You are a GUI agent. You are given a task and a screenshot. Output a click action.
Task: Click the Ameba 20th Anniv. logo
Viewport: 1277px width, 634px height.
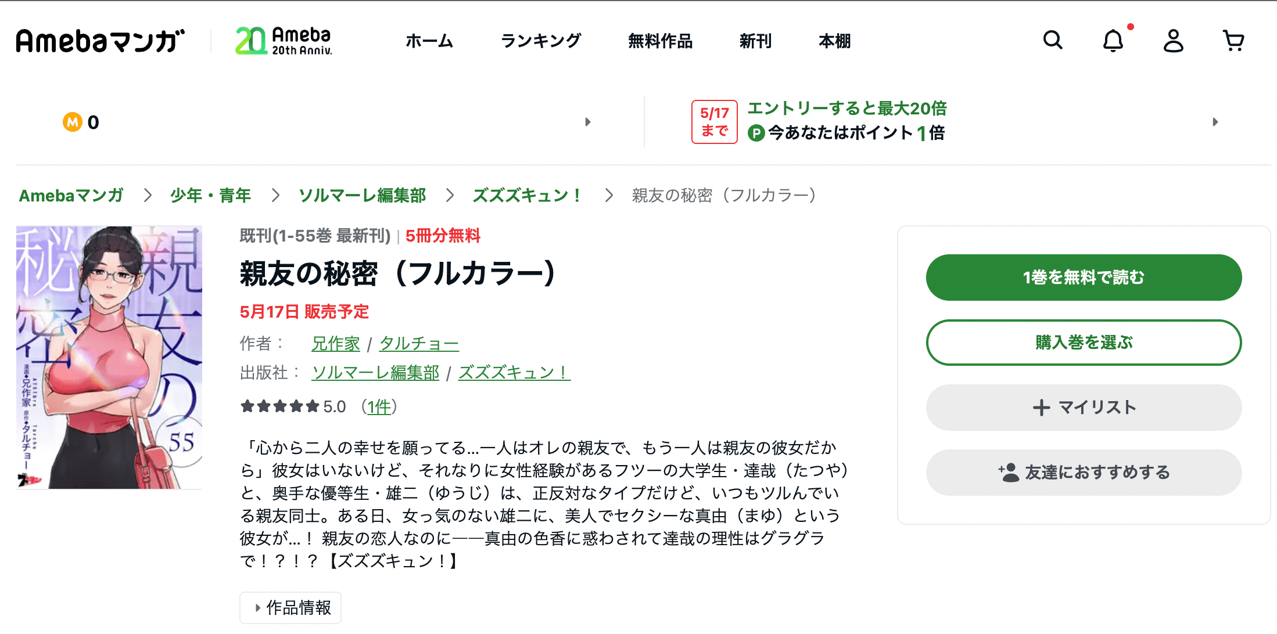tap(284, 41)
